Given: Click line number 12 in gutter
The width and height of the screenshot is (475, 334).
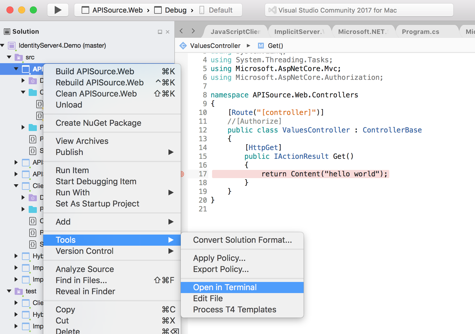Looking at the screenshot, I should [x=203, y=130].
